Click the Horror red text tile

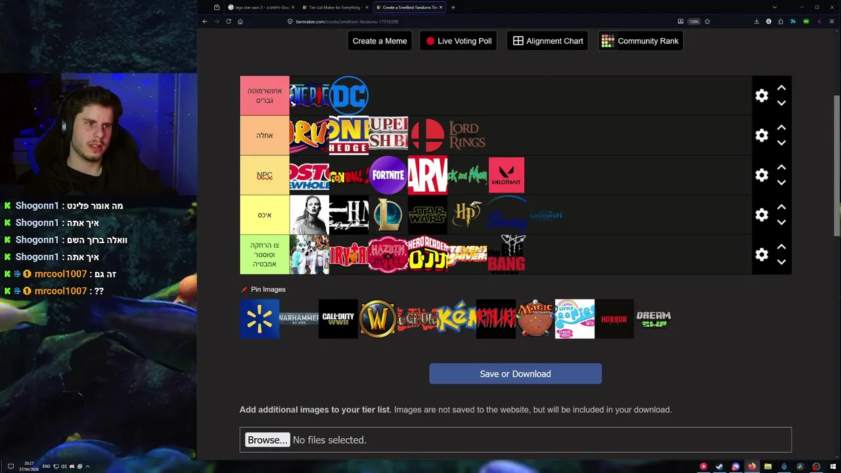coord(614,319)
